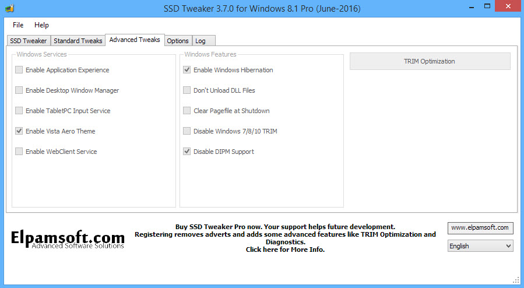Image resolution: width=524 pixels, height=288 pixels.
Task: Click the SSD Tweaker app icon in title bar
Action: (x=9, y=9)
